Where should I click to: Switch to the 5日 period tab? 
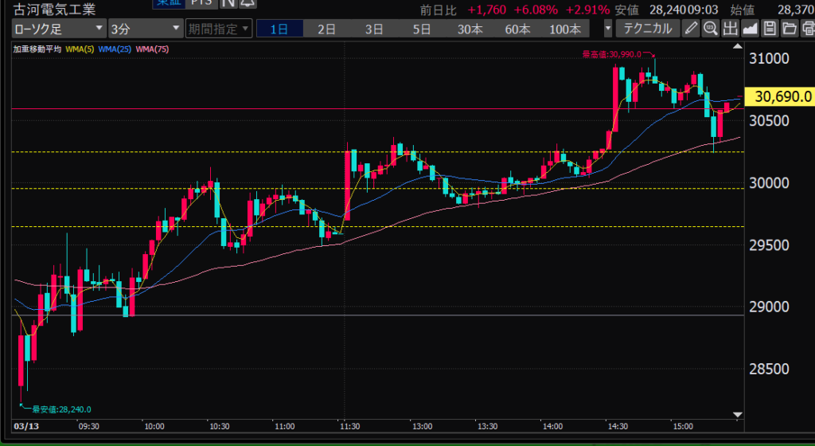[422, 29]
